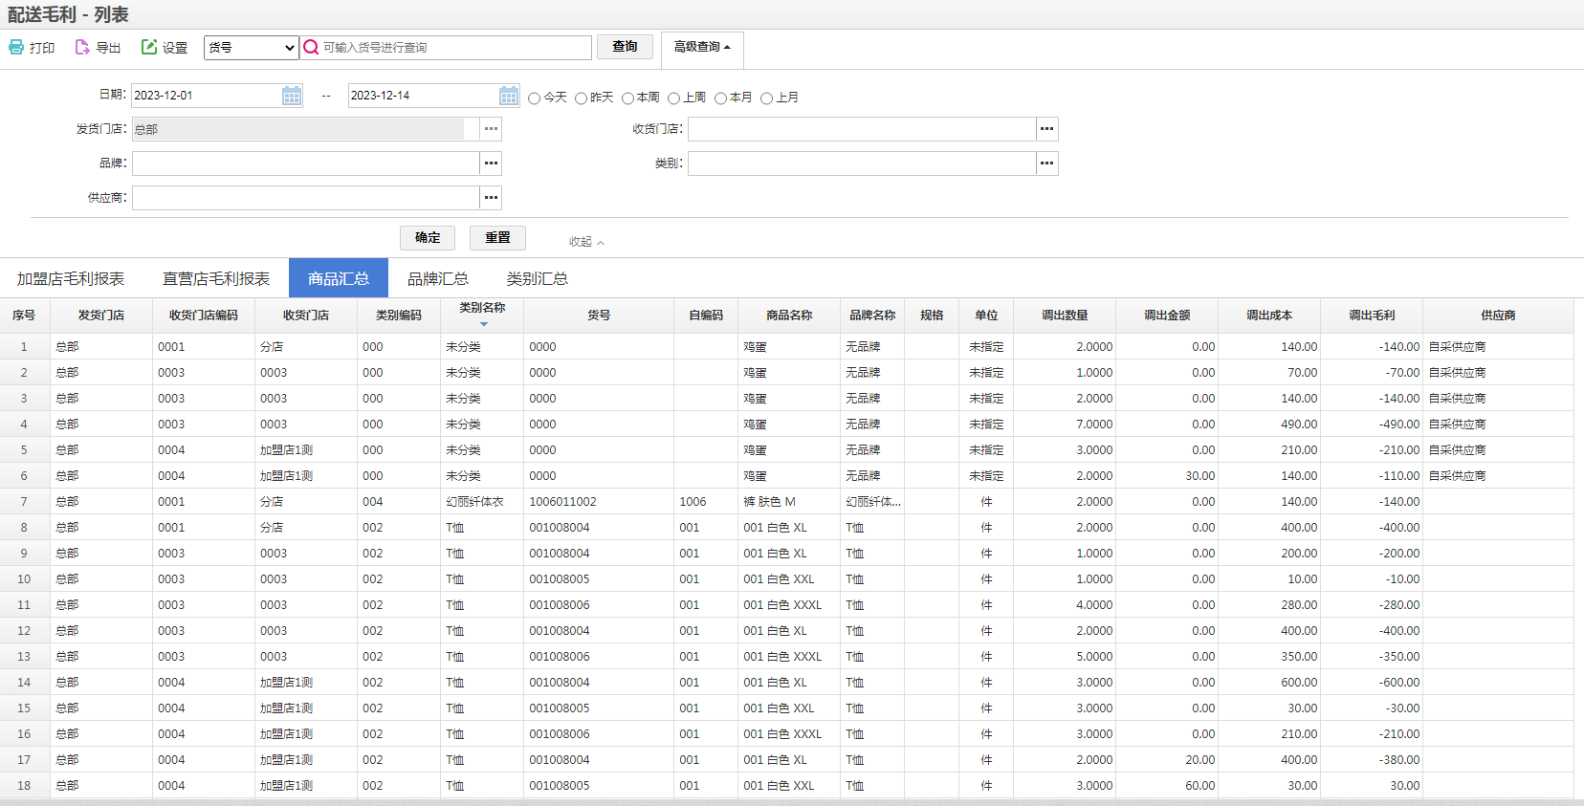
Task: Select the 上月 radio option
Action: click(766, 98)
